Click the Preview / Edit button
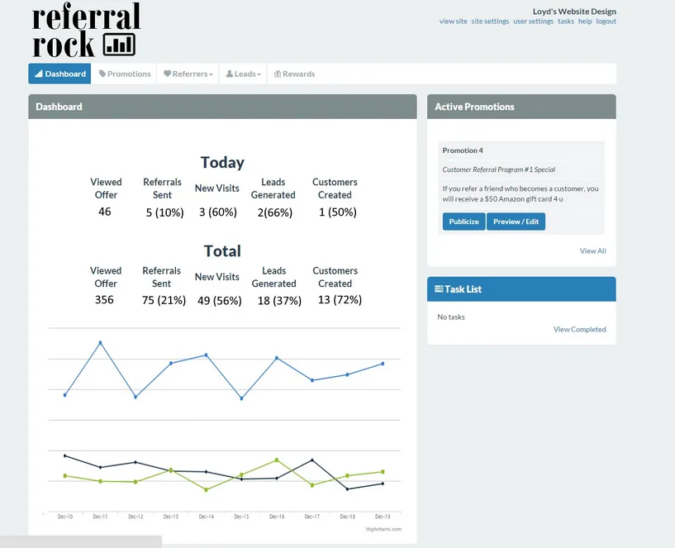 516,222
